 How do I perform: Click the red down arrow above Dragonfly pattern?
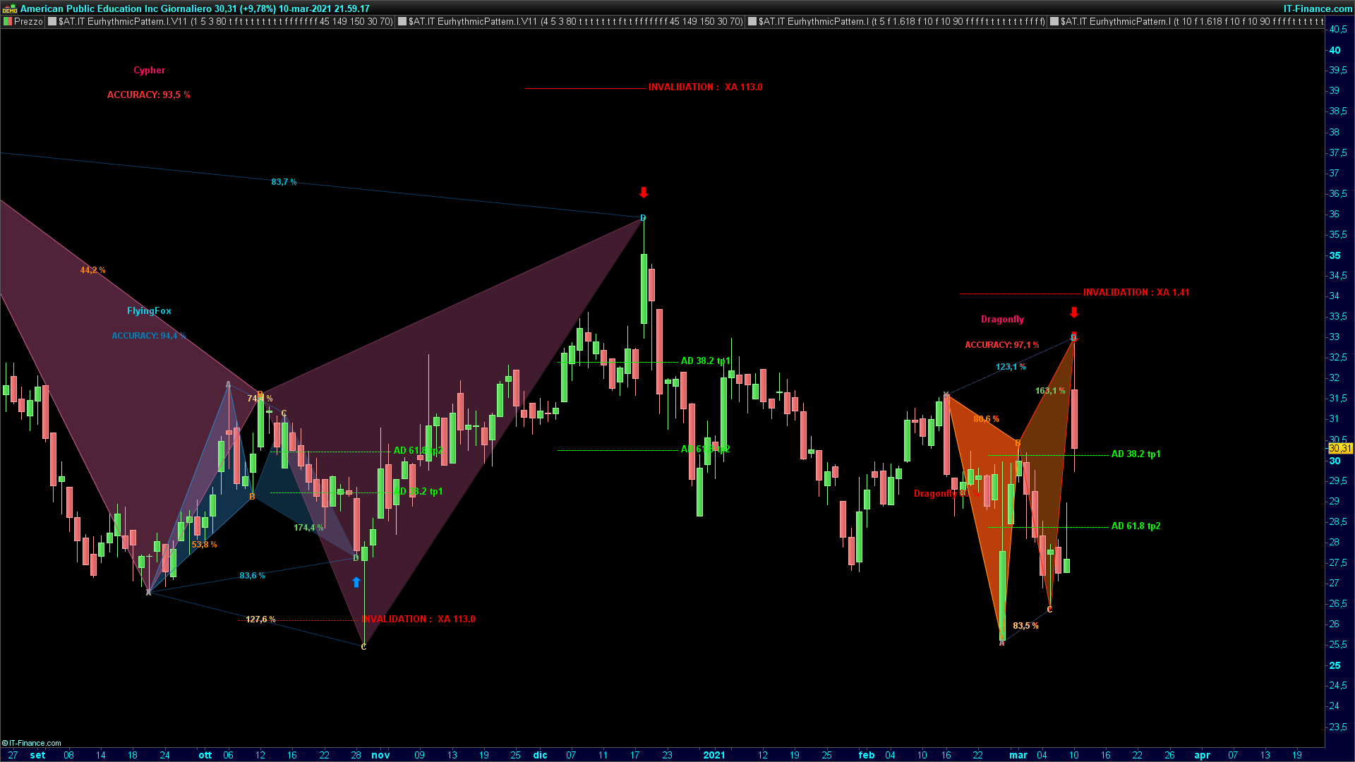(x=1073, y=313)
